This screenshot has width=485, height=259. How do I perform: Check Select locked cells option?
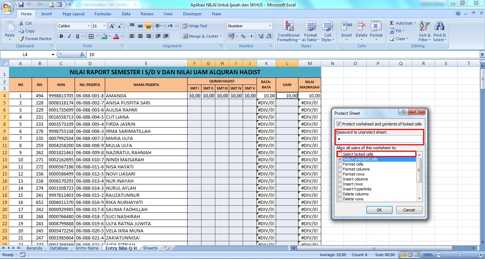click(340, 154)
